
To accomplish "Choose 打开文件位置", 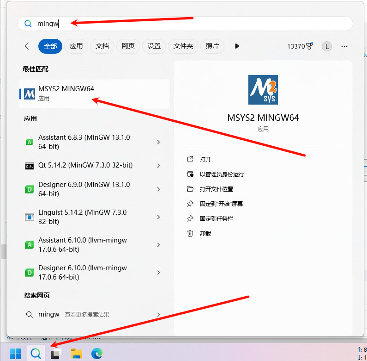I will pos(216,189).
